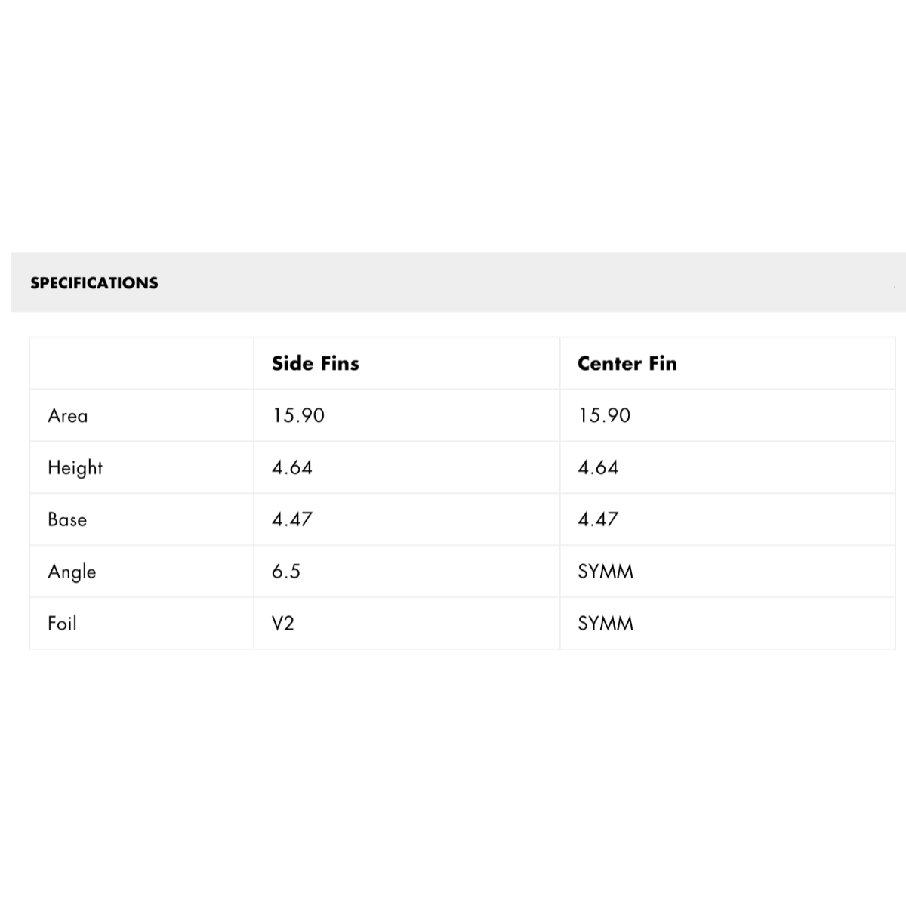Screen dimensions: 906x906
Task: Select Center Fin base value 4.47
Action: click(598, 519)
